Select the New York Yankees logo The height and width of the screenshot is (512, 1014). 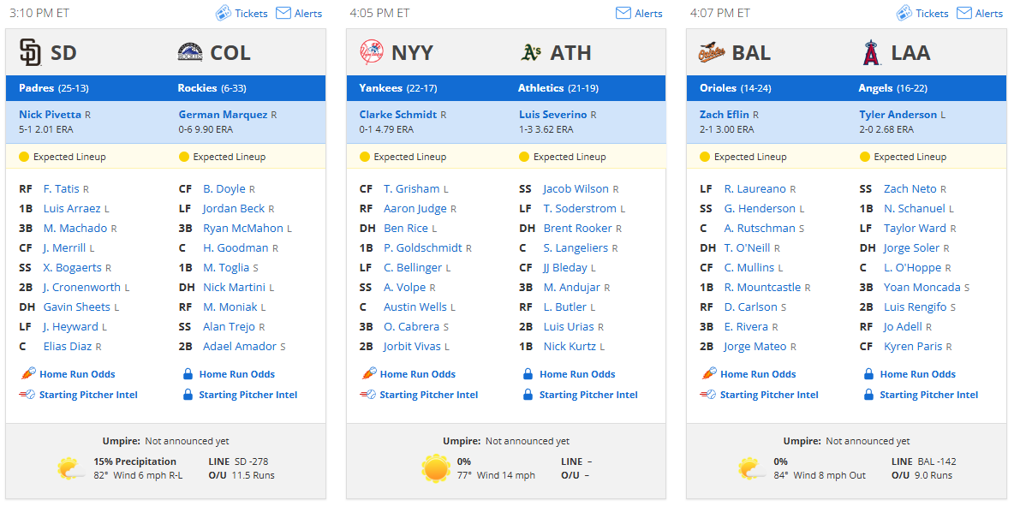(x=371, y=52)
